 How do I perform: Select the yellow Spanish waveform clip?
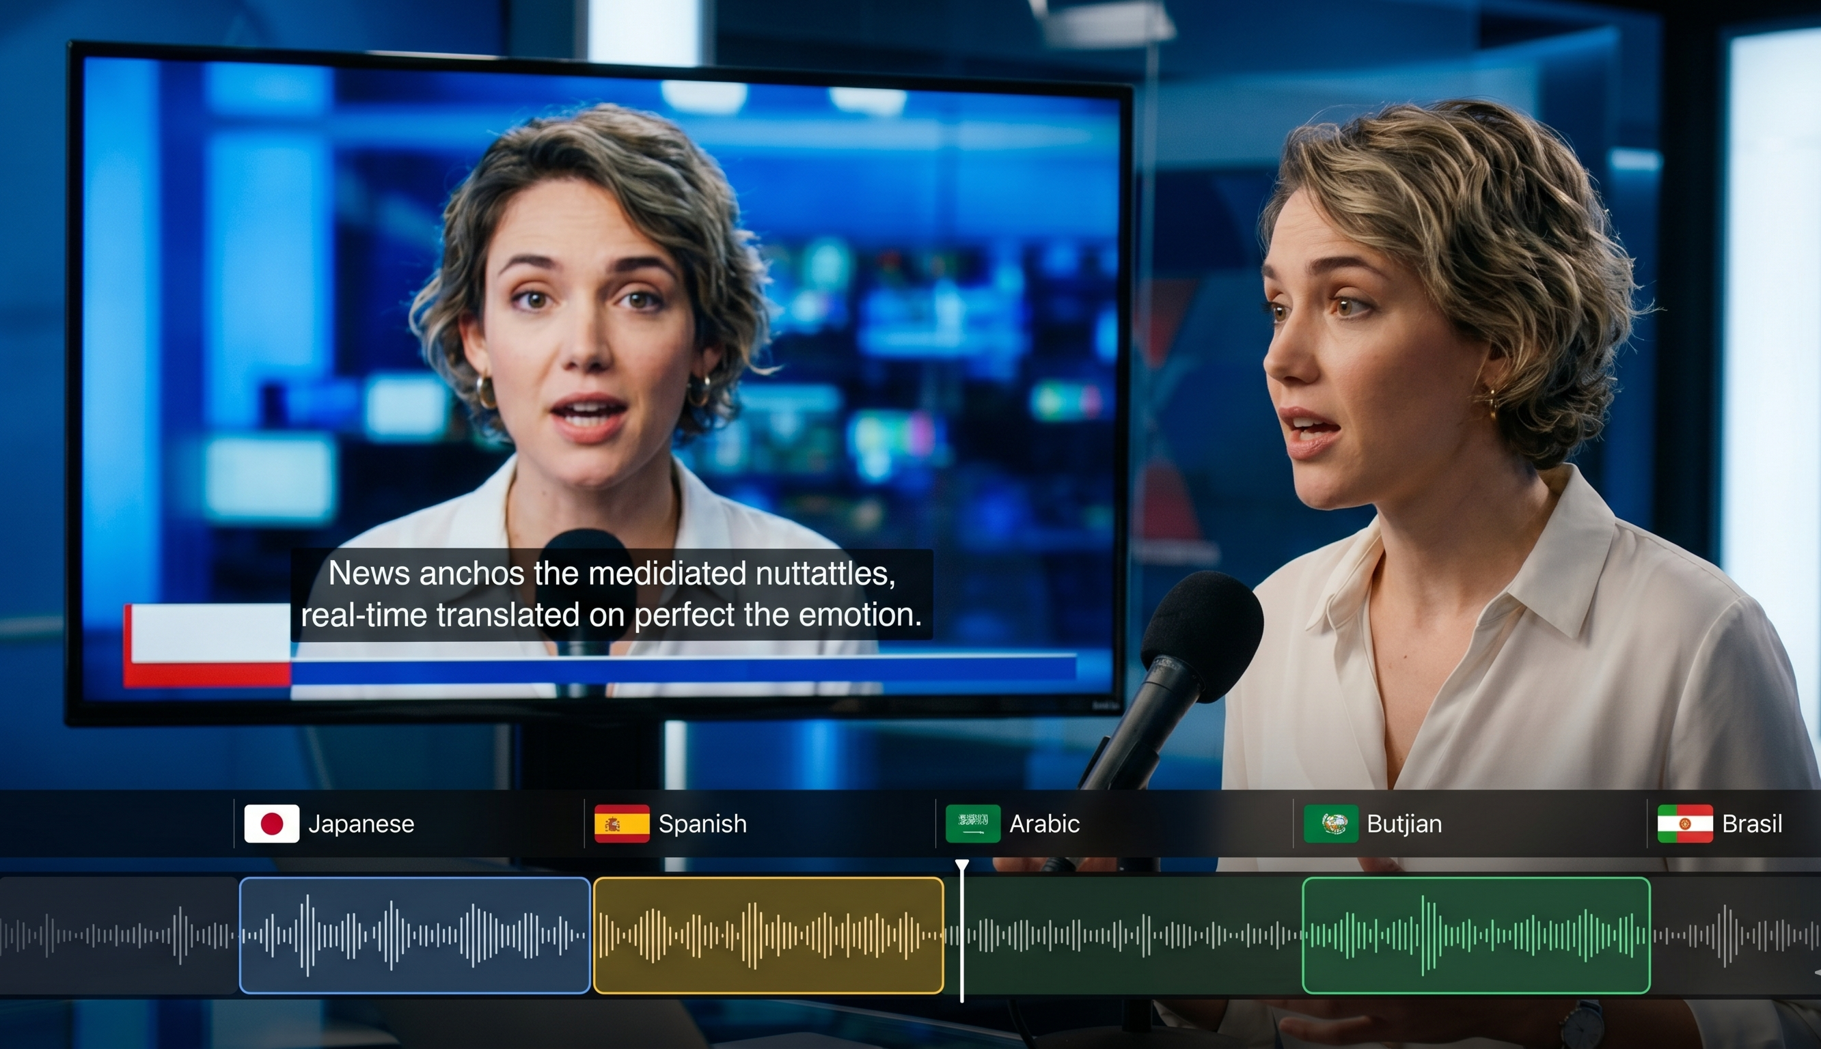point(767,935)
